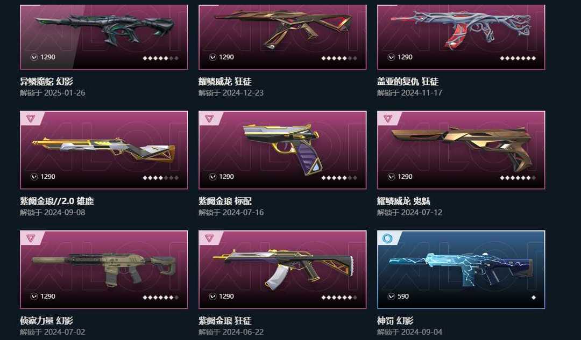Click the level diamonds on 紫阙金琅 狂徒 card
Screen dimensions: 581x340
(x=339, y=298)
